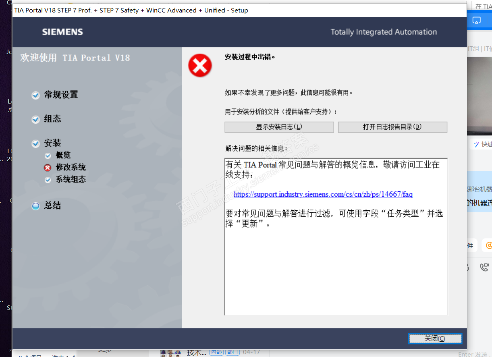
Task: Click the 显示安装日志(L) button
Action: tap(279, 127)
